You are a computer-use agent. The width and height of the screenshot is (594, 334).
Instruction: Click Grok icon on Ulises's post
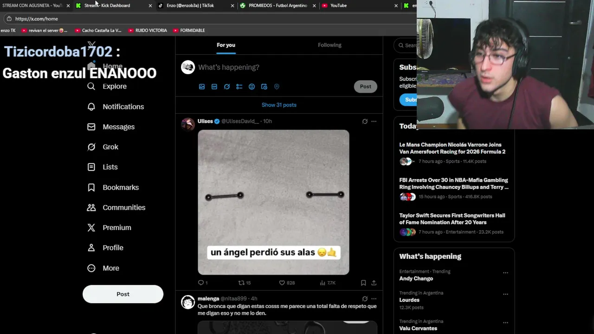pos(365,122)
